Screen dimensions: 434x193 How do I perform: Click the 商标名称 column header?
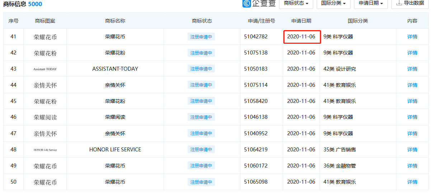coord(115,21)
